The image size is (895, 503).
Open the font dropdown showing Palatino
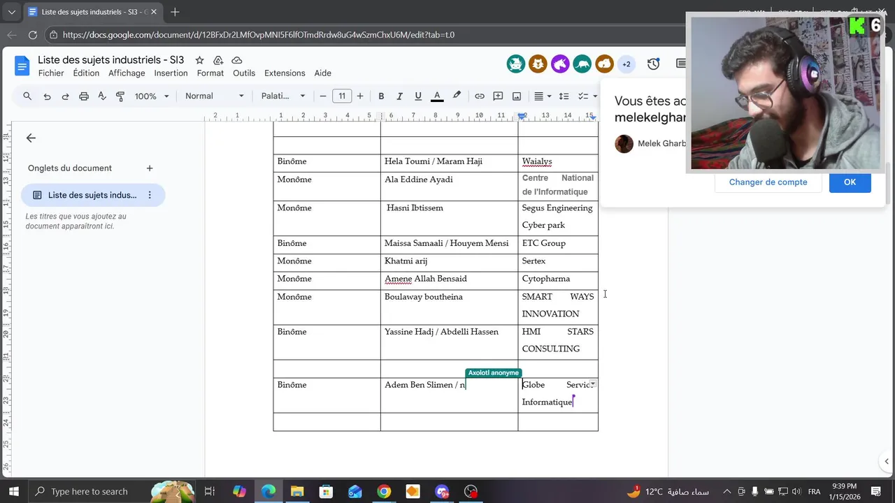tap(283, 96)
